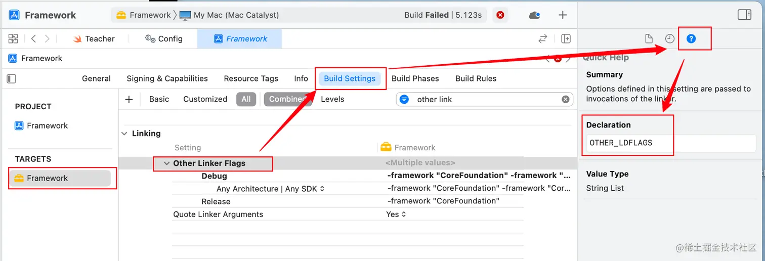Collapse the Other Linker Flags row
This screenshot has width=765, height=261.
(166, 163)
